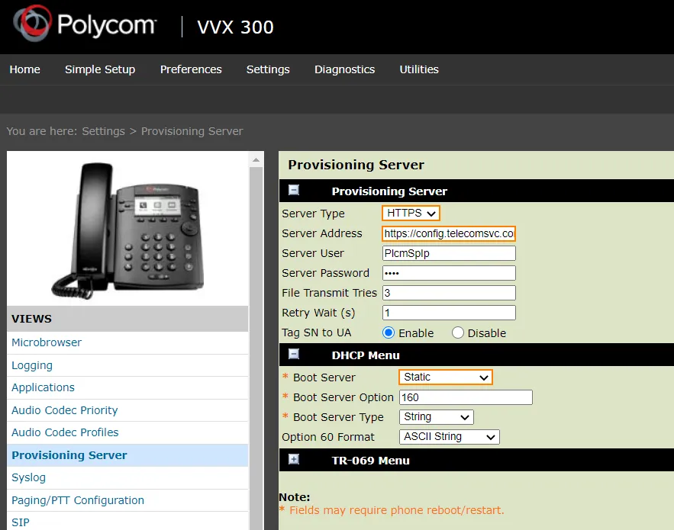Open Audio Codec Profiles view
This screenshot has height=530, width=674.
click(x=65, y=432)
